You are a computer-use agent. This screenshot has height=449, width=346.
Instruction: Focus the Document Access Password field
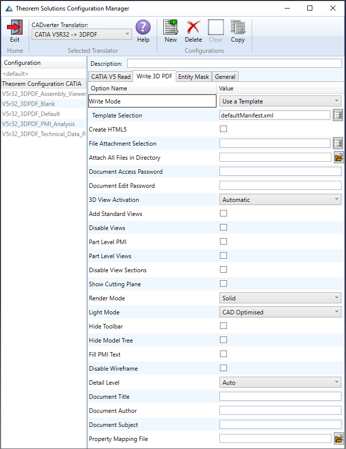tap(280, 171)
